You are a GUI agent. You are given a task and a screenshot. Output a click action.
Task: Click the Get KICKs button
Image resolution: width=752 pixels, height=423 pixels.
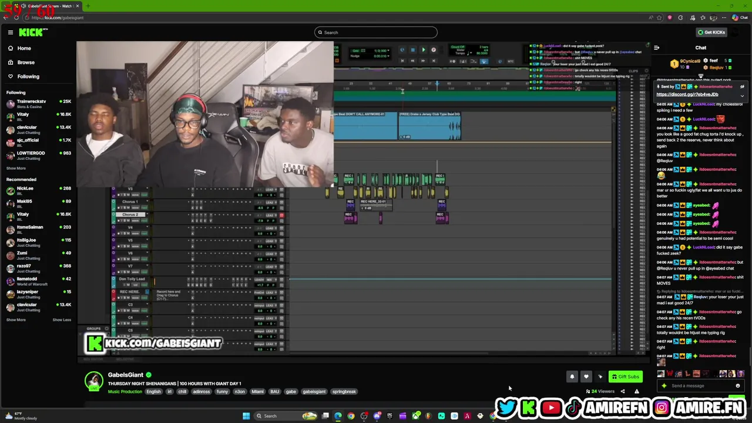pos(711,32)
